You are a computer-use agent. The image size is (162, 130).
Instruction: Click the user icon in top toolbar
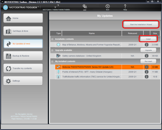85,6
